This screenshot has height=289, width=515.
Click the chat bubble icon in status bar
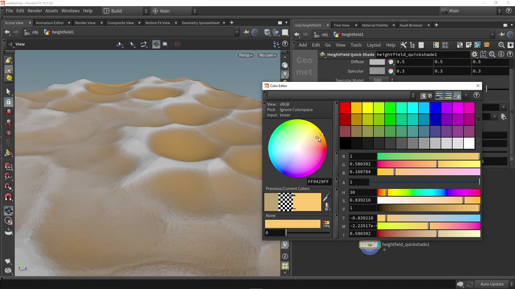point(460,284)
